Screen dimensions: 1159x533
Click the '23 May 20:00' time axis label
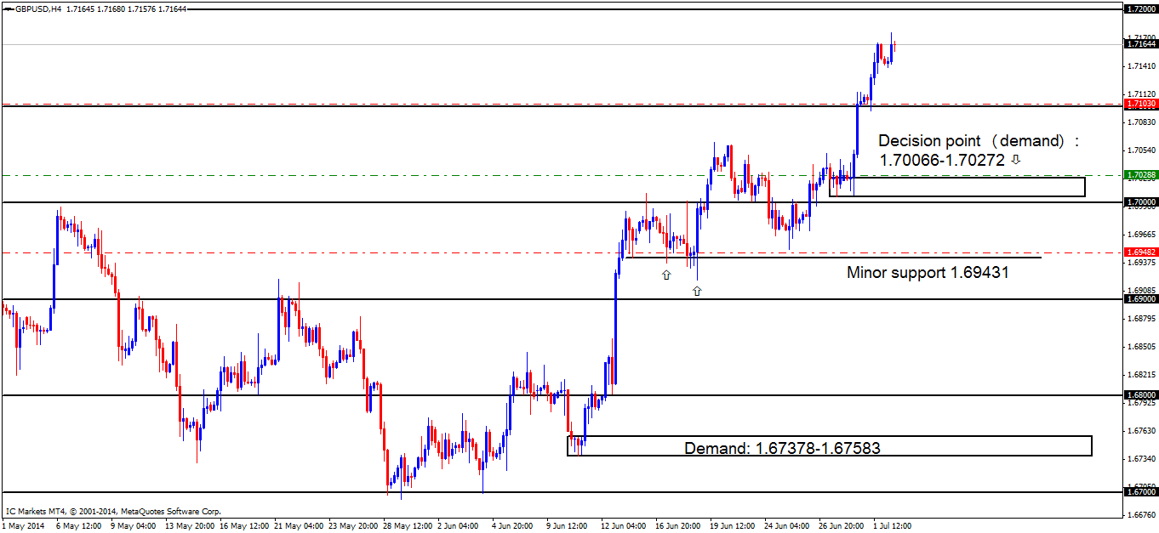point(354,525)
